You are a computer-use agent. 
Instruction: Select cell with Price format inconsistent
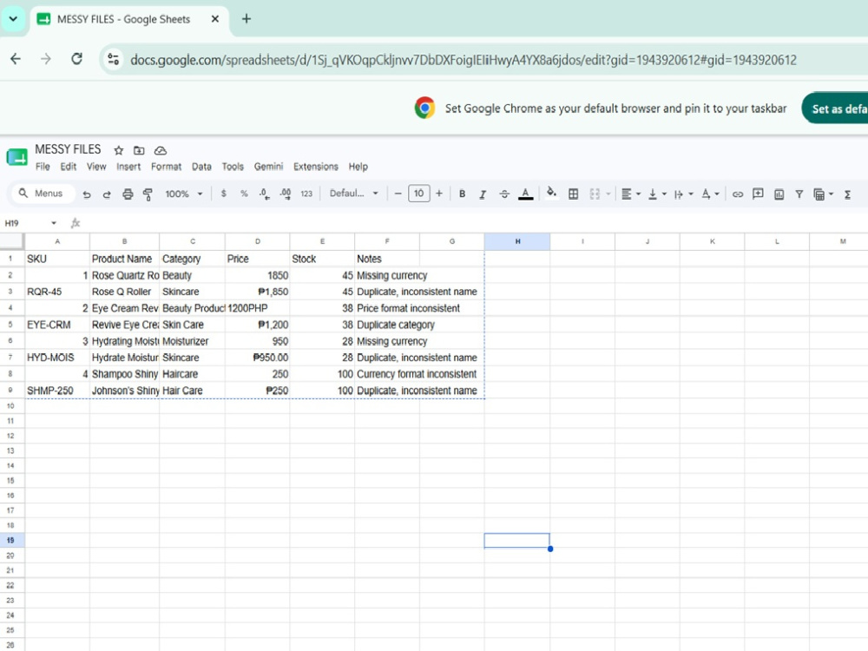(x=408, y=308)
